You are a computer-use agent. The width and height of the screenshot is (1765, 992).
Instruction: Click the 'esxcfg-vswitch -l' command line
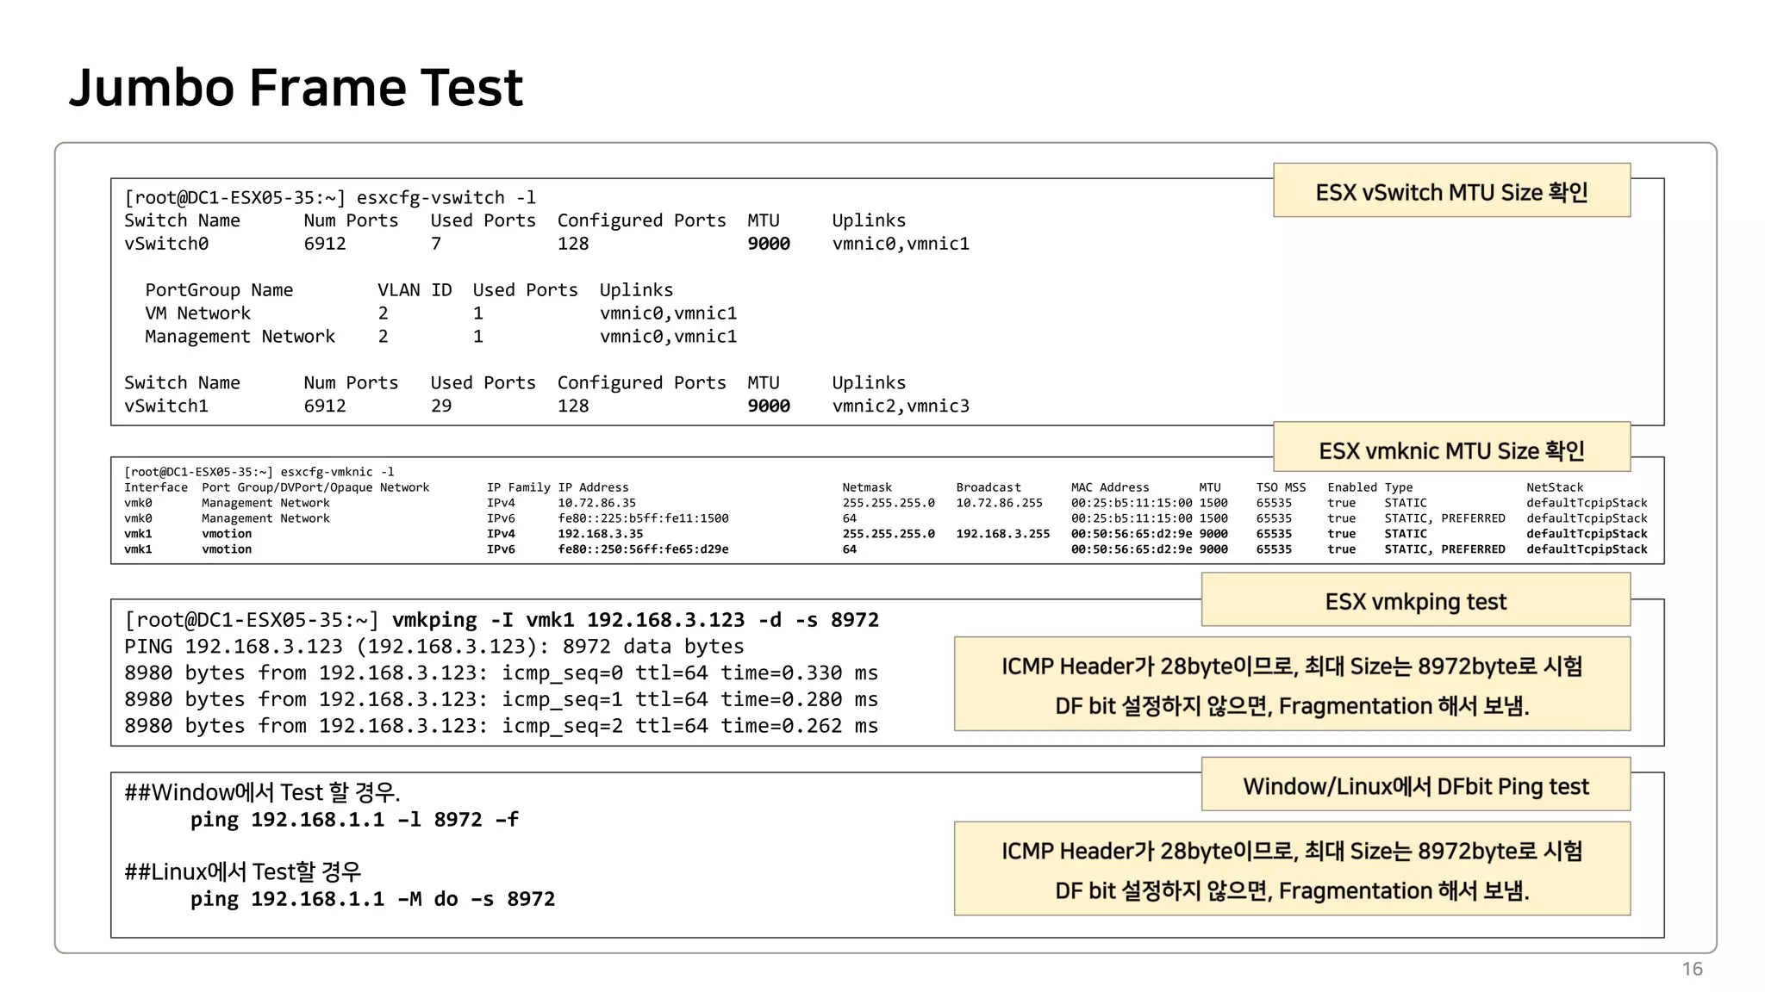(x=330, y=198)
